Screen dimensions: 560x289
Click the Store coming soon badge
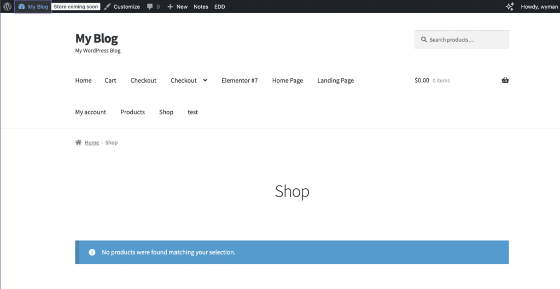coord(75,7)
